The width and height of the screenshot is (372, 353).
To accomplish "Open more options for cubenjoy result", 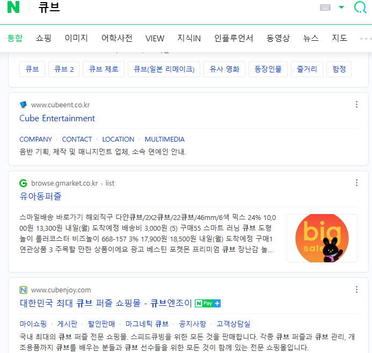I will click(356, 290).
